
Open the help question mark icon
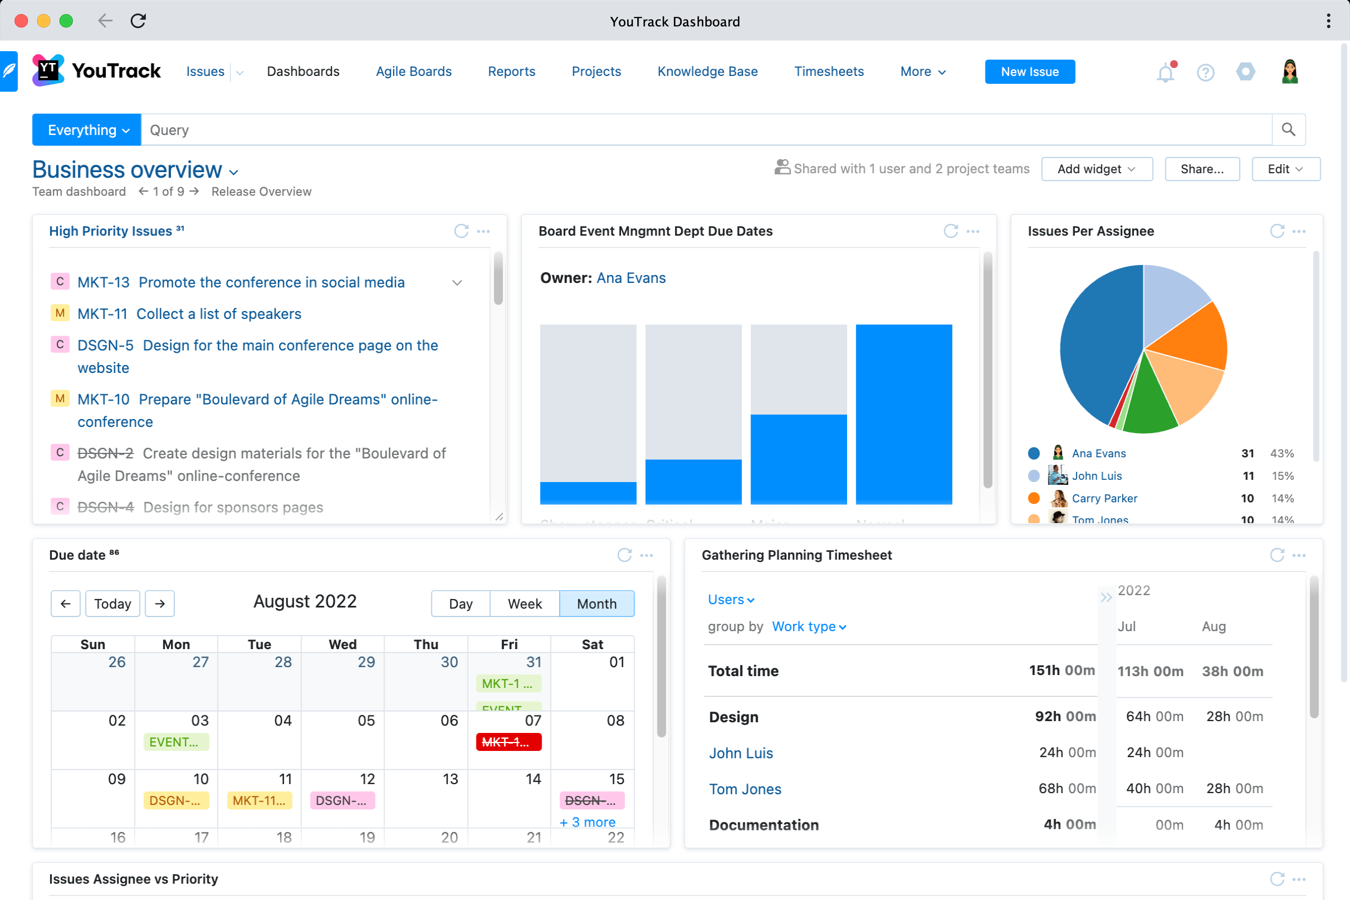coord(1205,73)
